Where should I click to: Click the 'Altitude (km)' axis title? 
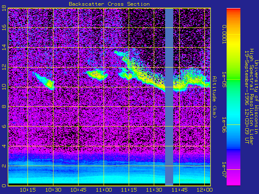tap(214, 97)
